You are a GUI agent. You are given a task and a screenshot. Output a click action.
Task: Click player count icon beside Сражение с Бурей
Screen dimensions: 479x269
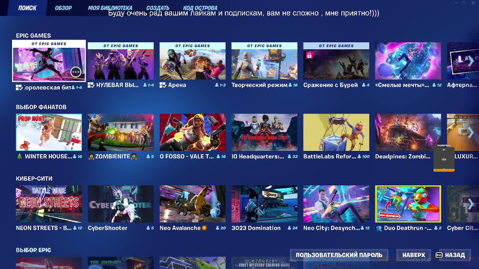tap(363, 85)
